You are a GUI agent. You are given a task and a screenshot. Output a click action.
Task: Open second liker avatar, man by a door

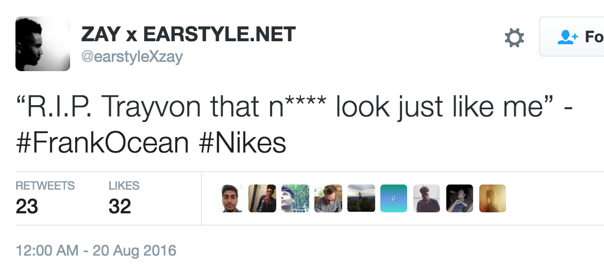262,198
